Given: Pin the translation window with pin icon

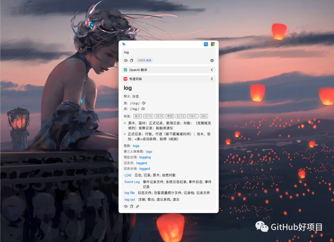Looking at the screenshot, I should point(124,44).
